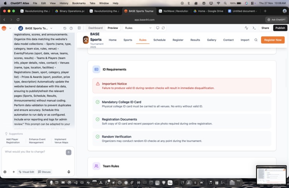
Task: Click the checkmark beside Random Verification
Action: pos(98,137)
